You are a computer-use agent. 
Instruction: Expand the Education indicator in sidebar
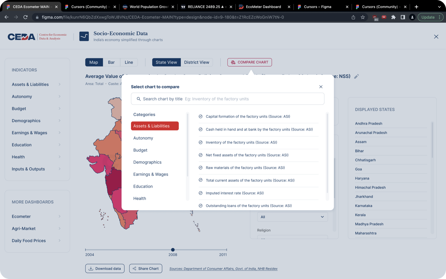tap(36, 145)
